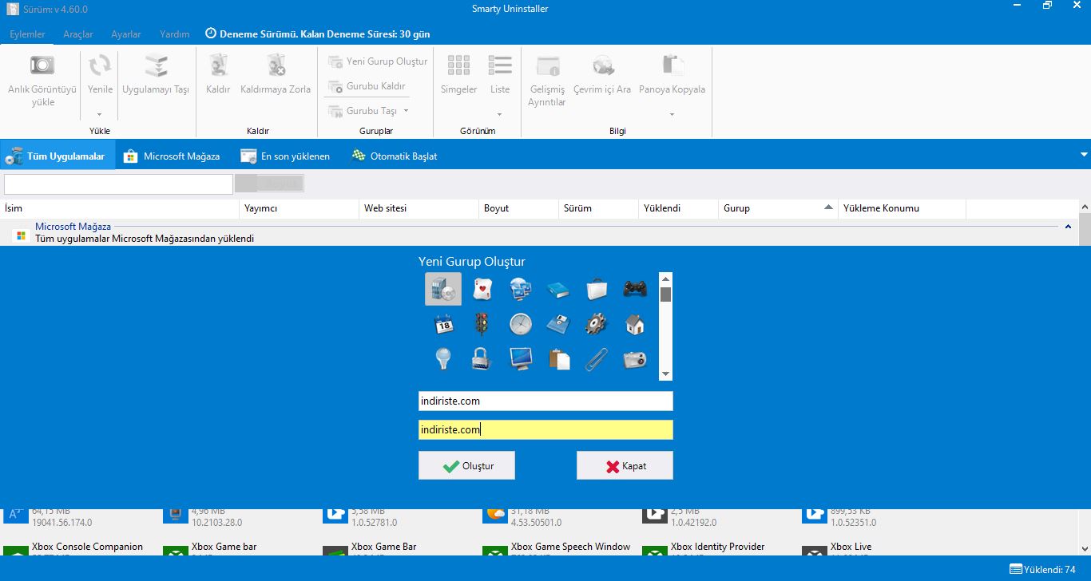Click the icon list scroll-up arrow
The width and height of the screenshot is (1091, 581).
[x=665, y=279]
